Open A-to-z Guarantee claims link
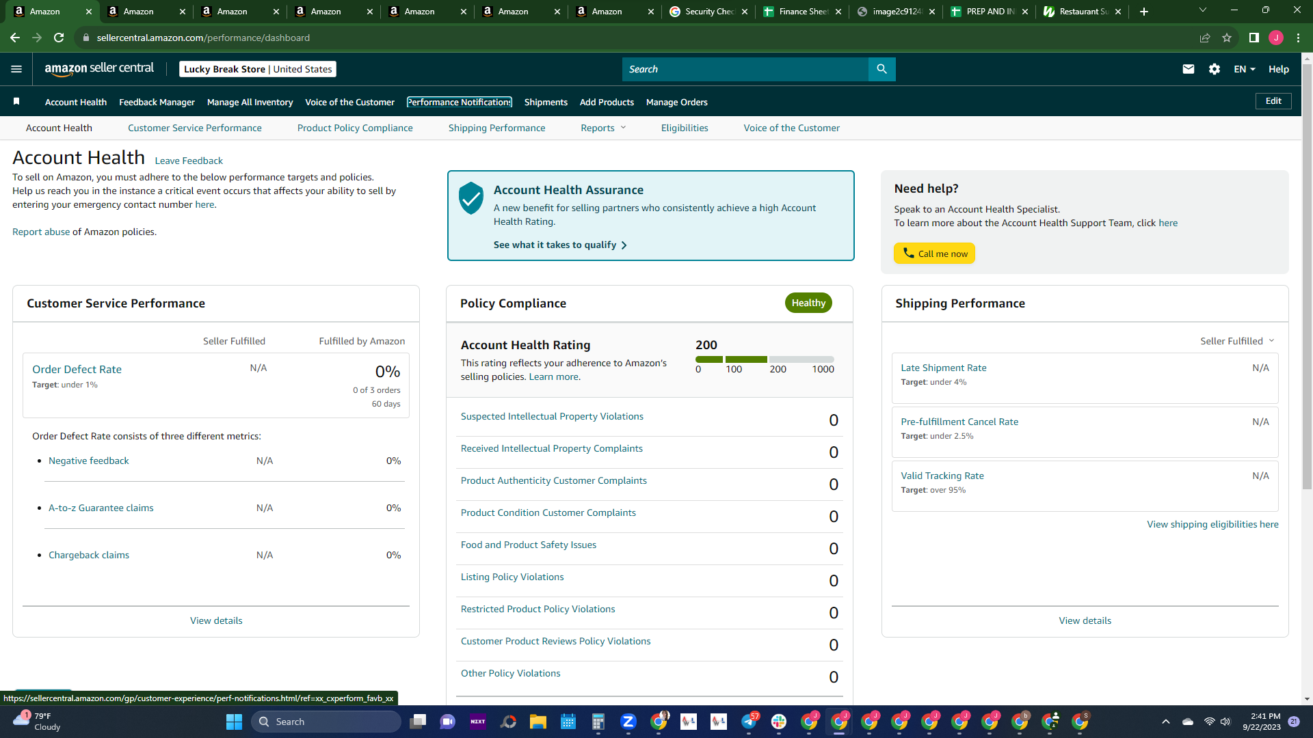The width and height of the screenshot is (1313, 738). click(x=101, y=508)
